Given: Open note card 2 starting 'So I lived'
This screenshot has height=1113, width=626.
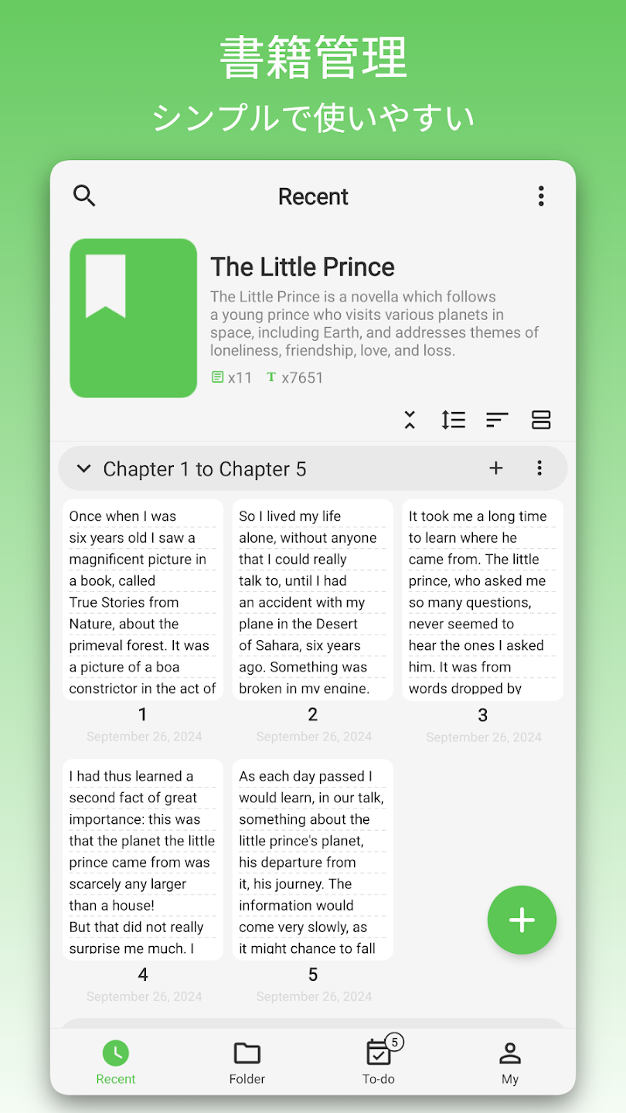Looking at the screenshot, I should click(x=313, y=600).
